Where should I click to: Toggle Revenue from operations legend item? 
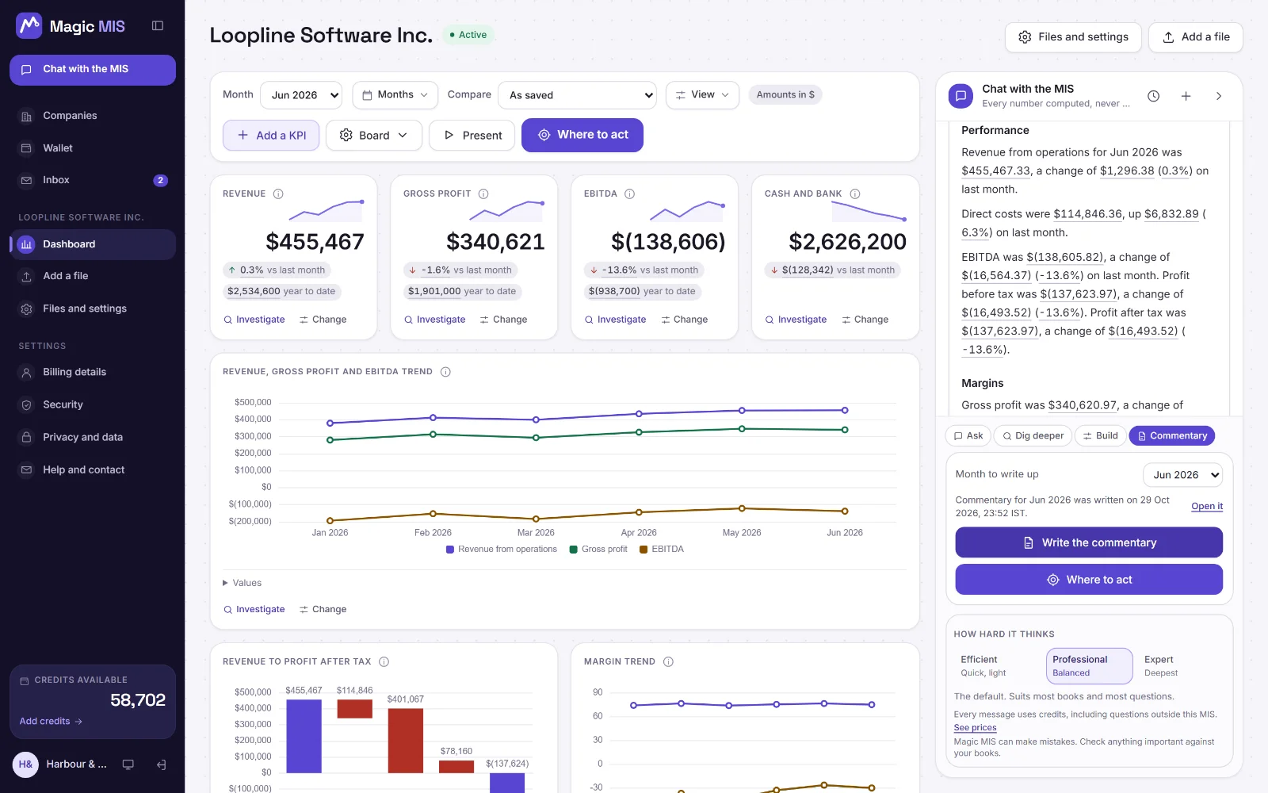(x=502, y=549)
